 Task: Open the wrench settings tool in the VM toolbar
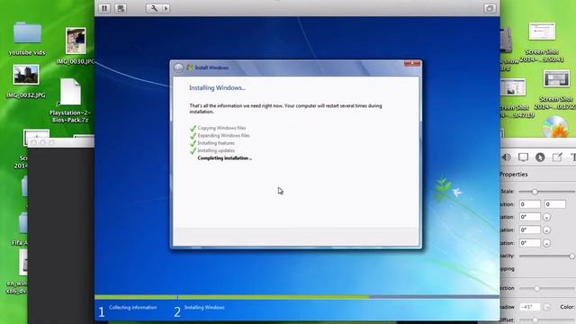click(154, 8)
